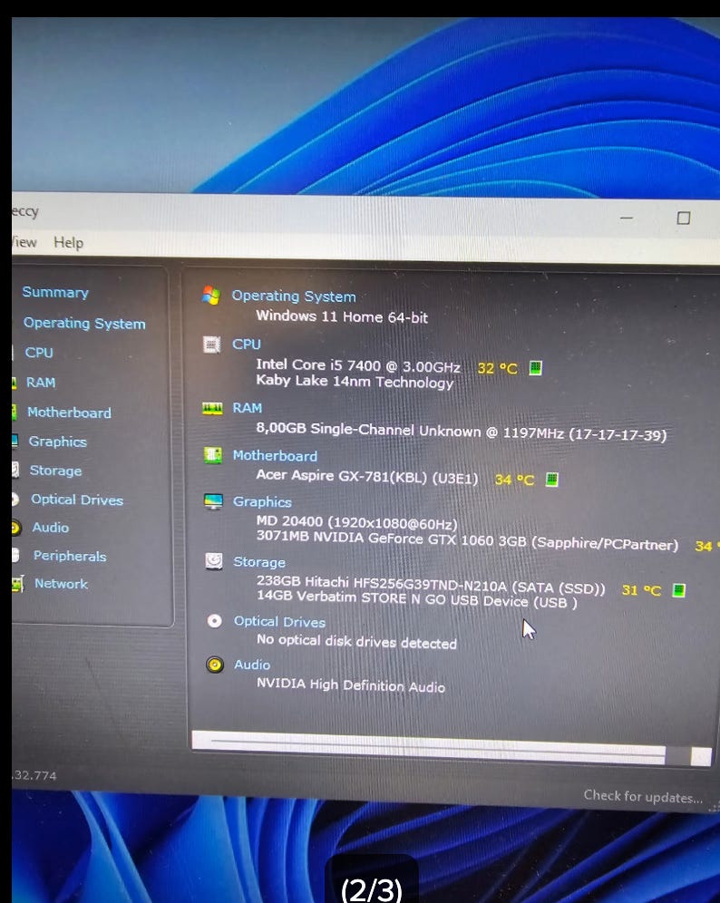Minimize the Speccy window

coord(627,218)
